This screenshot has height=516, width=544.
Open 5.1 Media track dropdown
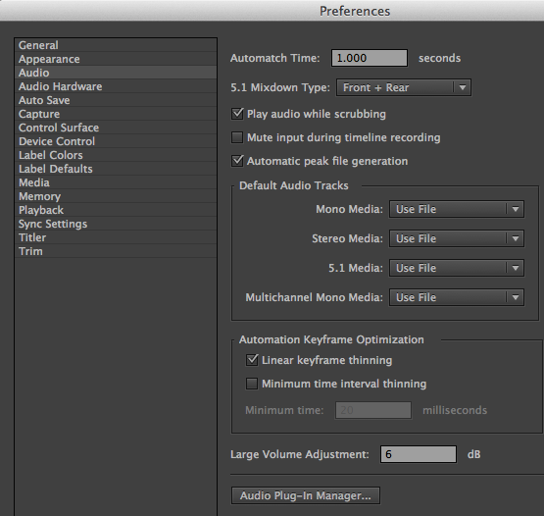tap(457, 268)
